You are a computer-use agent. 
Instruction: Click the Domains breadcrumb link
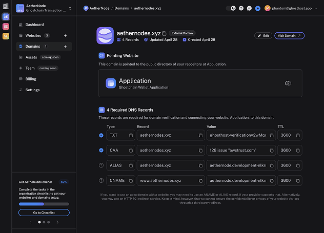[x=121, y=8]
